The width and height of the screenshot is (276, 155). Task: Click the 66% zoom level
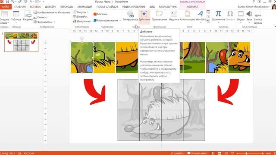(x=268, y=153)
